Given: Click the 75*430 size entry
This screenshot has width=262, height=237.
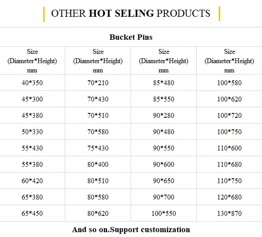Looking at the screenshot, I should point(98,148).
